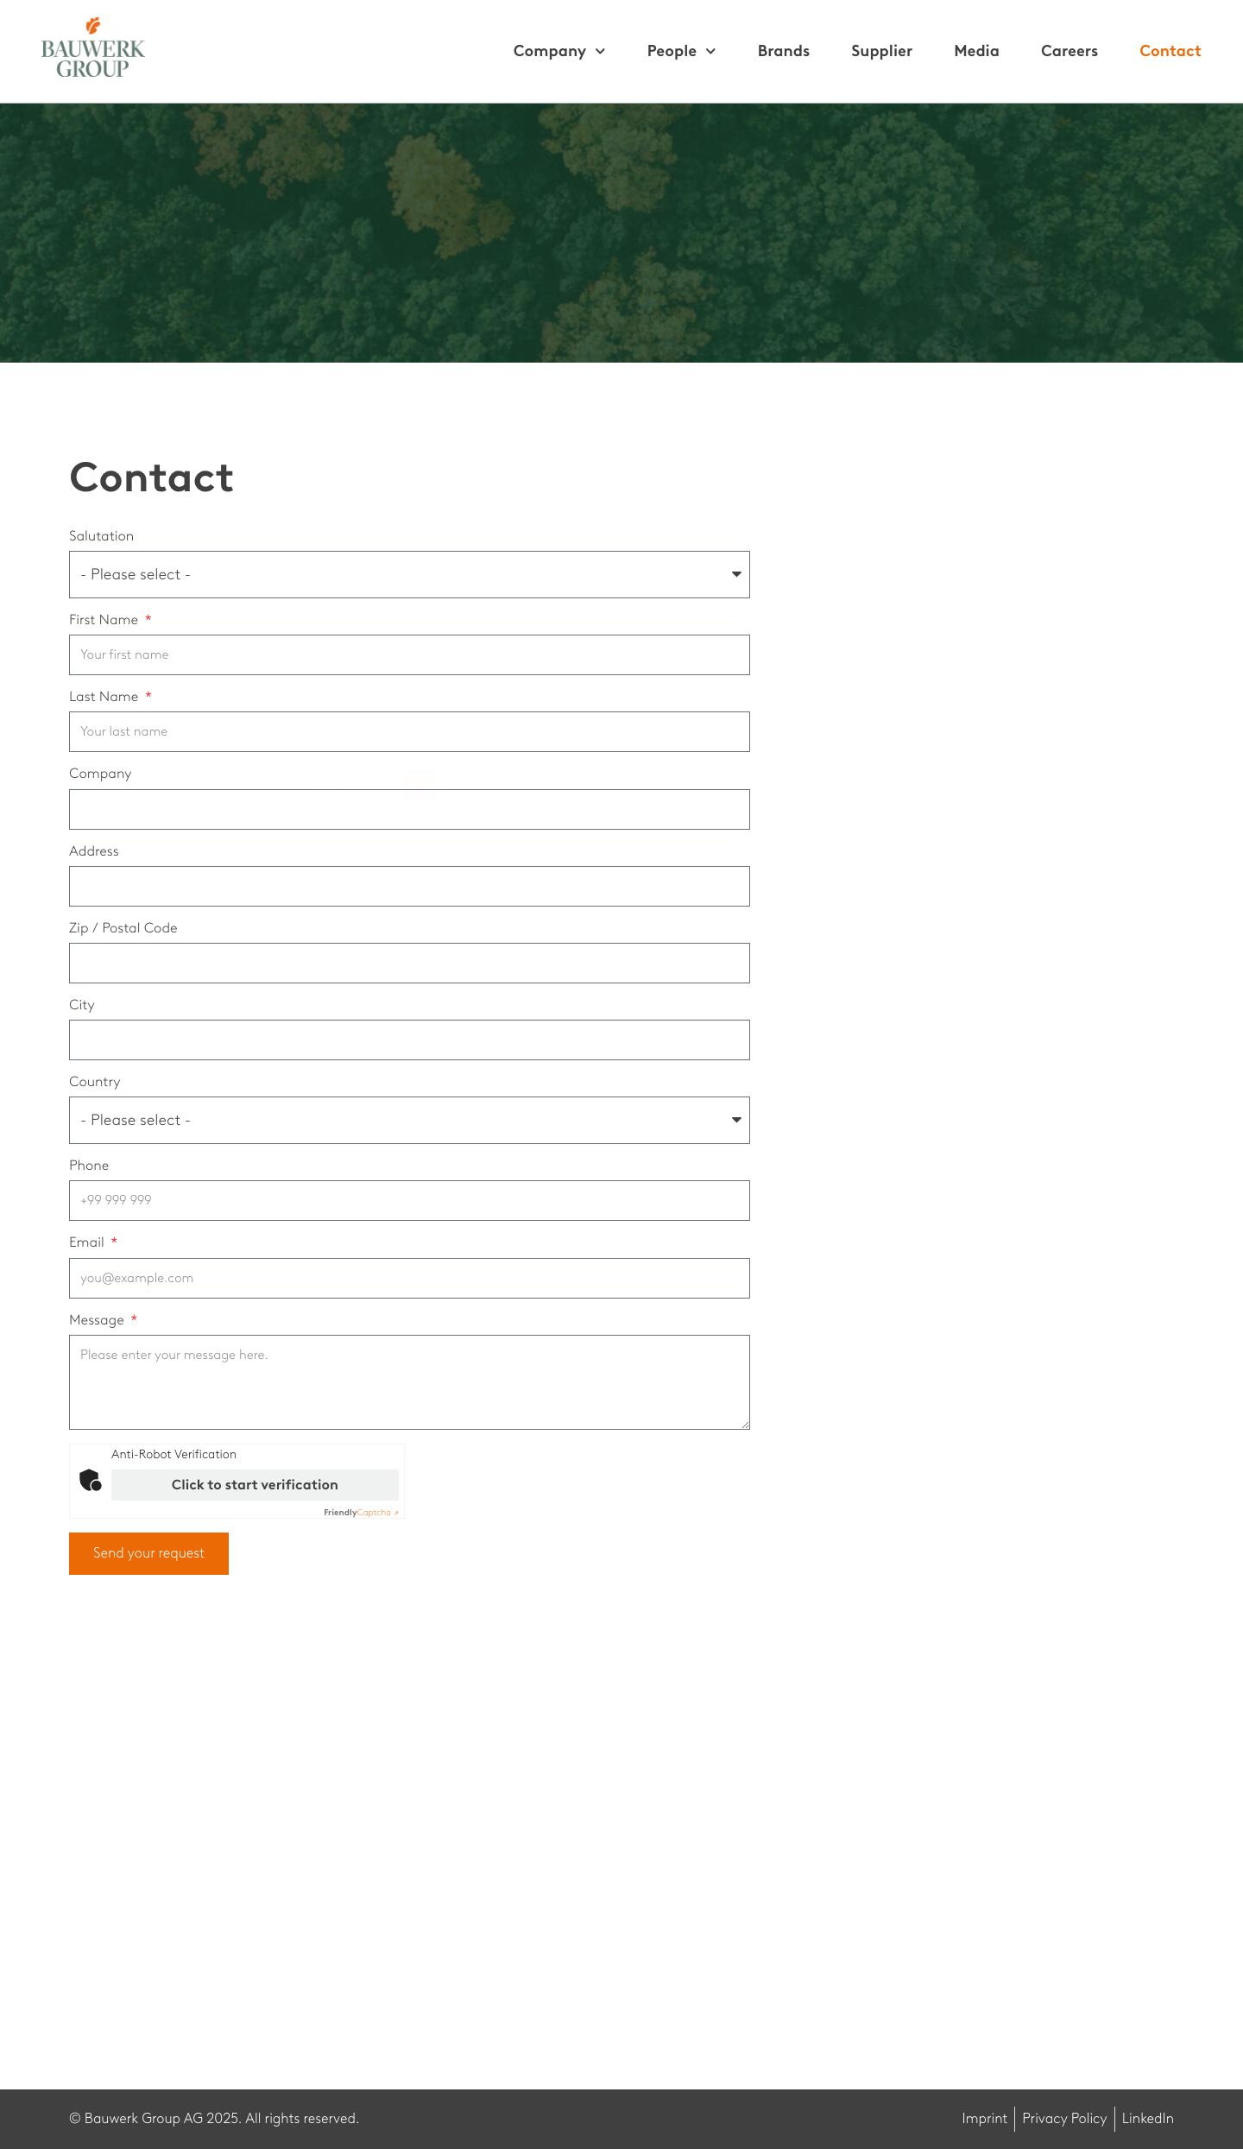Open the Media nav item
This screenshot has width=1243, height=2149.
coord(976,51)
